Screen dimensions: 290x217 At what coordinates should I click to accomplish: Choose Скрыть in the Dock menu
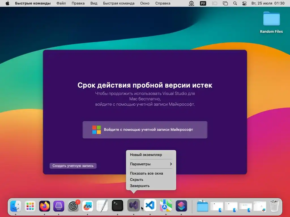(151, 179)
